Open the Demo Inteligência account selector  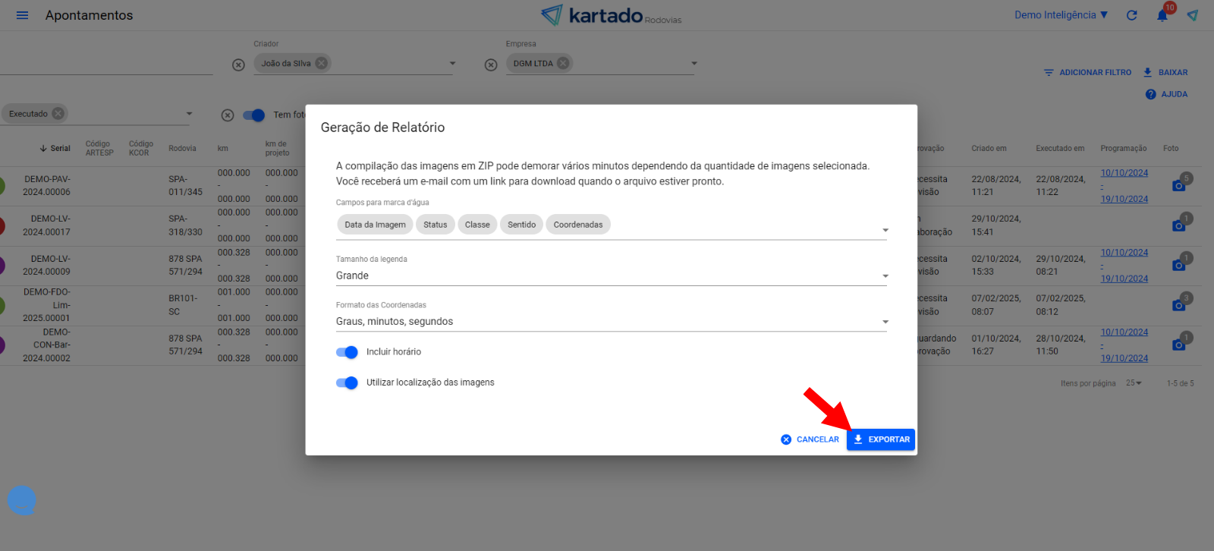[1061, 15]
